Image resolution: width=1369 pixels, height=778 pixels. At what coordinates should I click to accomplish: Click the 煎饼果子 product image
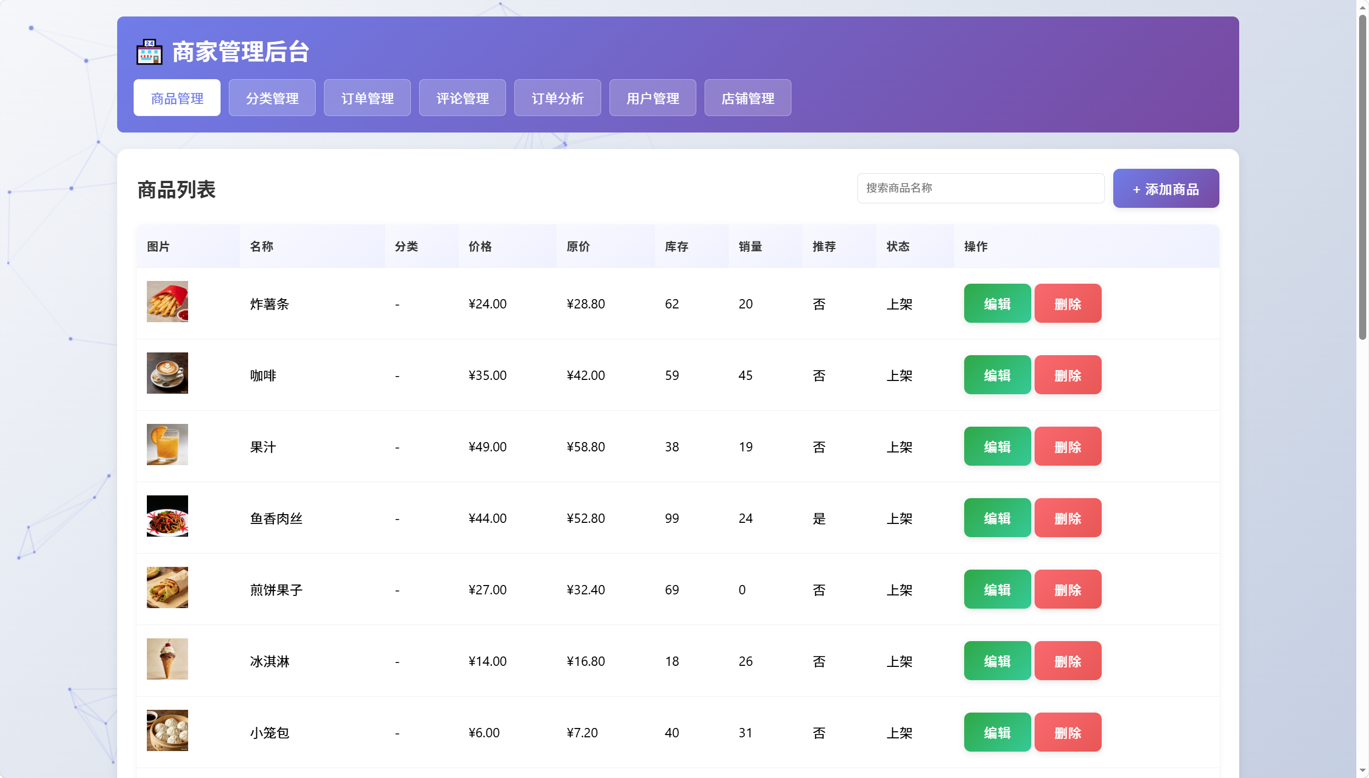(x=167, y=588)
